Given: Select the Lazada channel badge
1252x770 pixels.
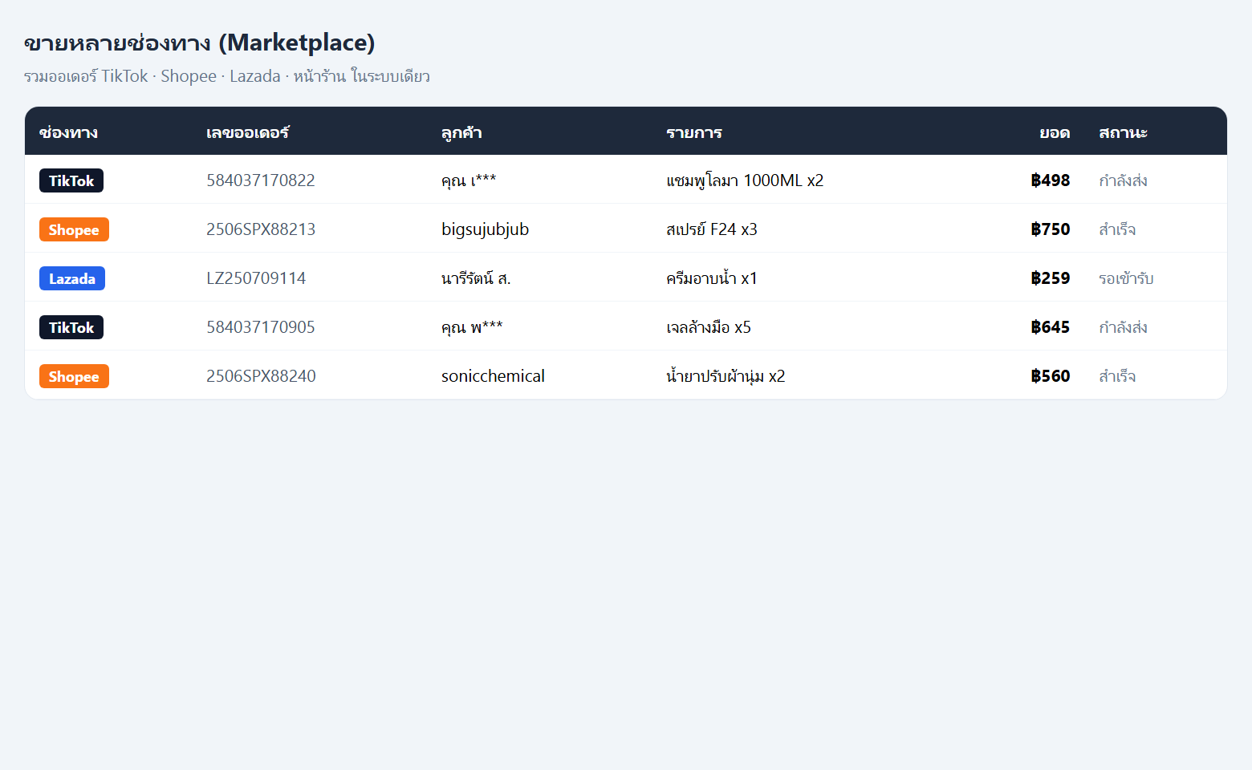Looking at the screenshot, I should (x=72, y=278).
